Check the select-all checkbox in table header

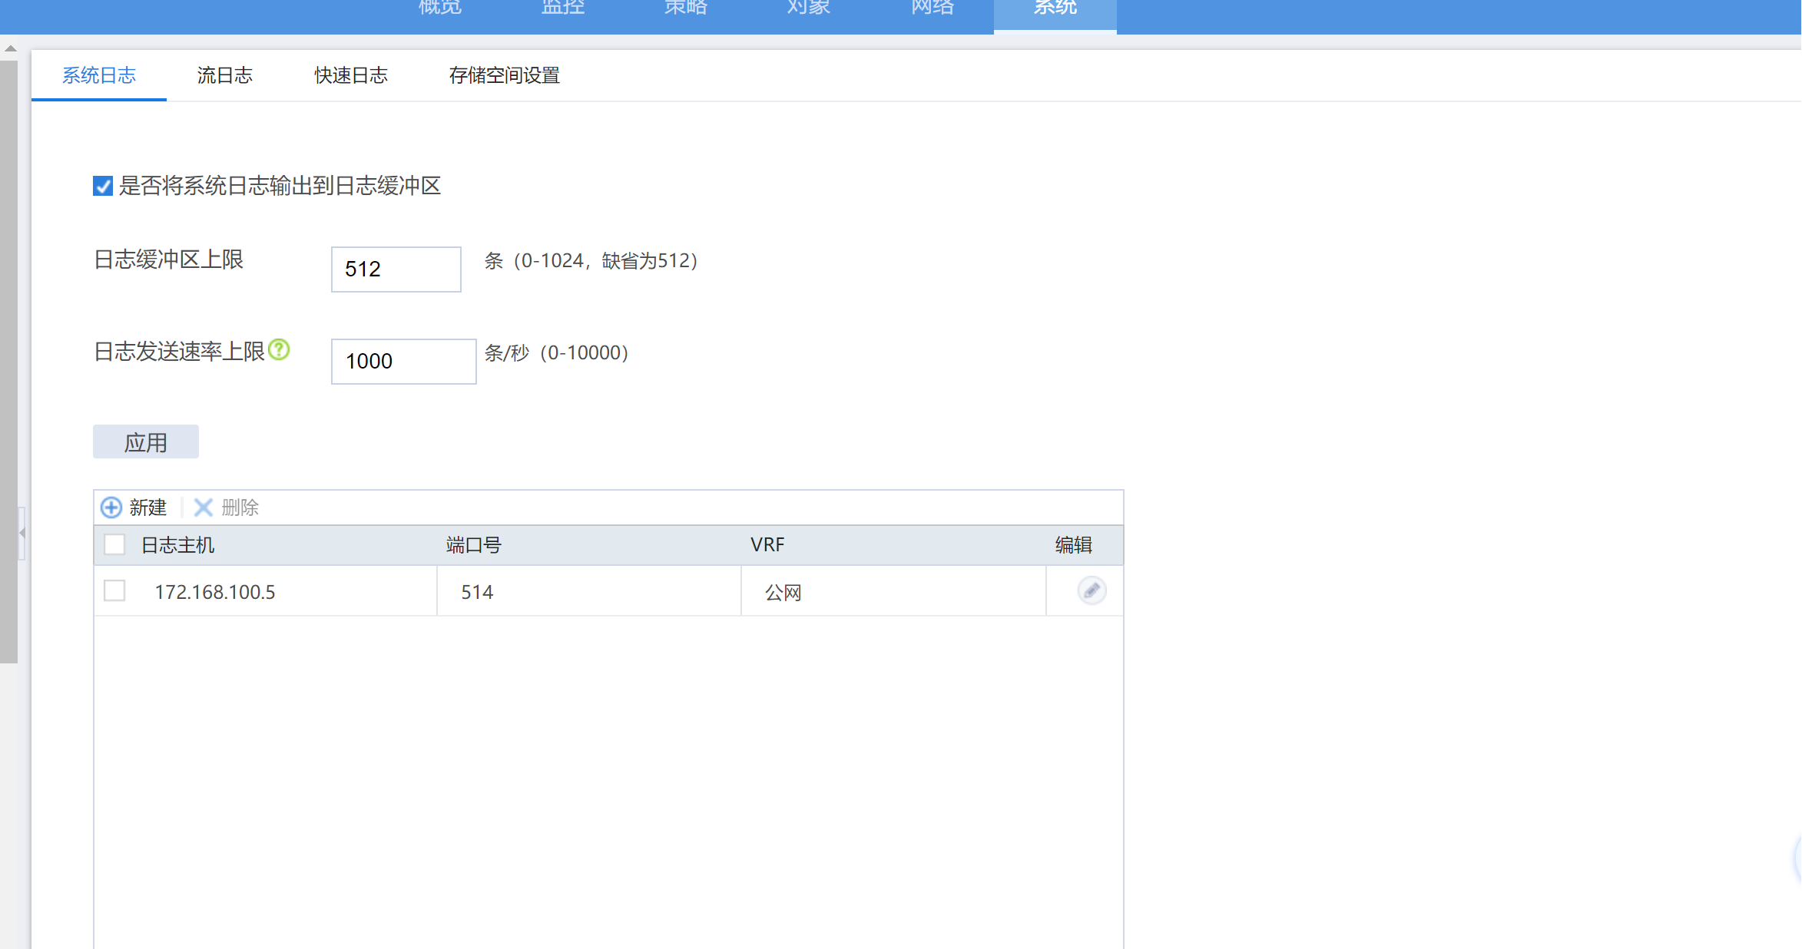(114, 544)
